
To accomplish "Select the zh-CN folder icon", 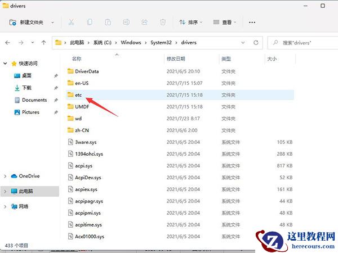I will click(x=70, y=130).
